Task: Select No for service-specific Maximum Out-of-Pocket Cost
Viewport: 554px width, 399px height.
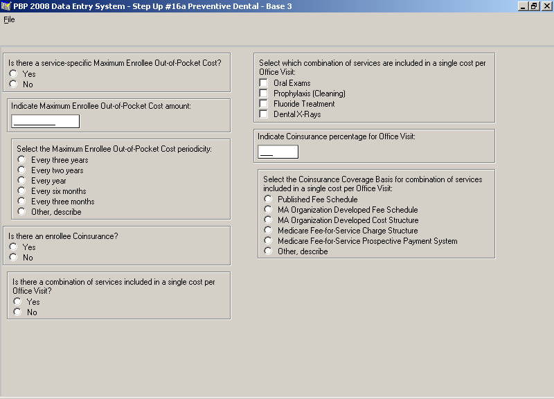Action: coord(13,84)
